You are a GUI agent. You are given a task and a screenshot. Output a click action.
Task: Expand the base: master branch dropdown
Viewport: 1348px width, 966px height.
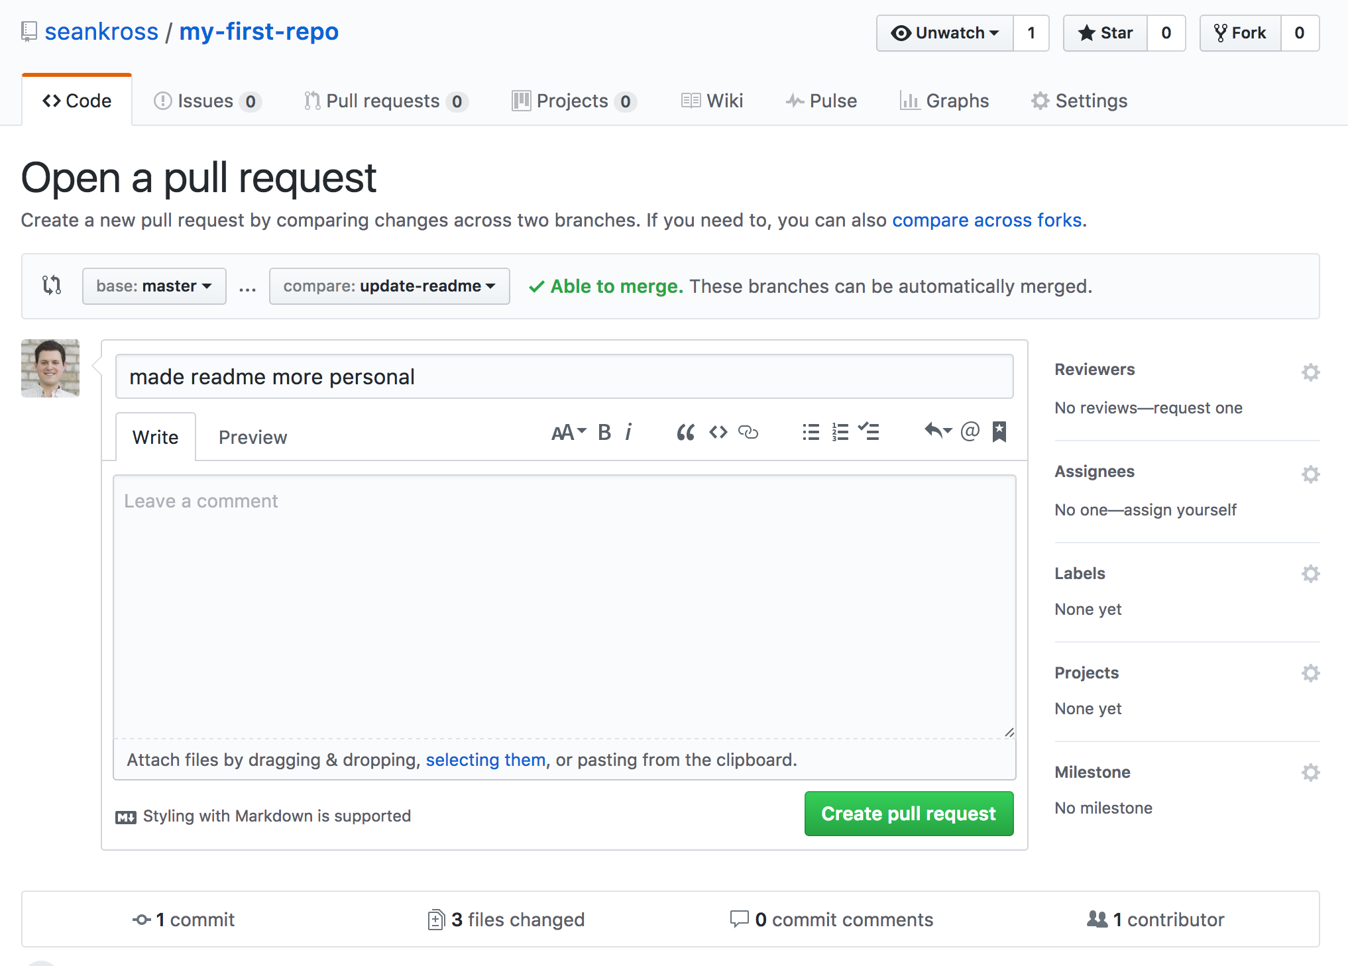pyautogui.click(x=154, y=286)
